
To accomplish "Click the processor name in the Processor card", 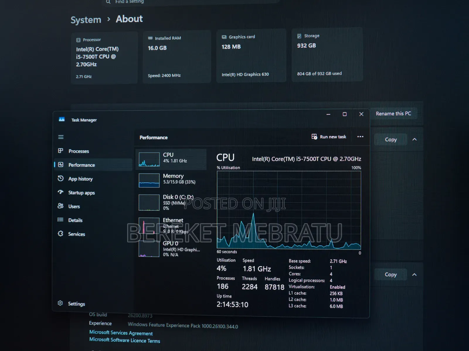I will (x=97, y=57).
